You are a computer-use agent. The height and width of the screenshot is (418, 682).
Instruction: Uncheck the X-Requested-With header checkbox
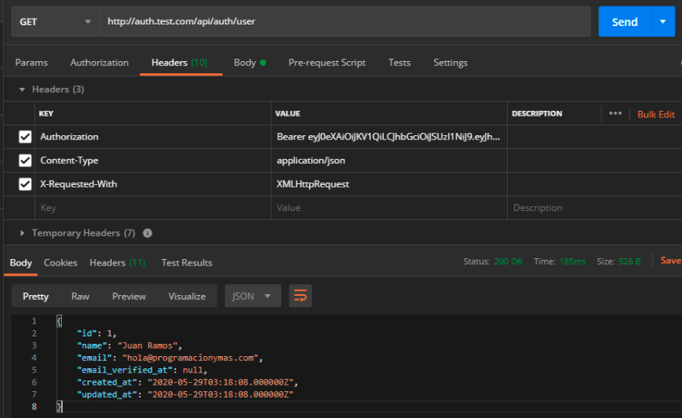(25, 184)
